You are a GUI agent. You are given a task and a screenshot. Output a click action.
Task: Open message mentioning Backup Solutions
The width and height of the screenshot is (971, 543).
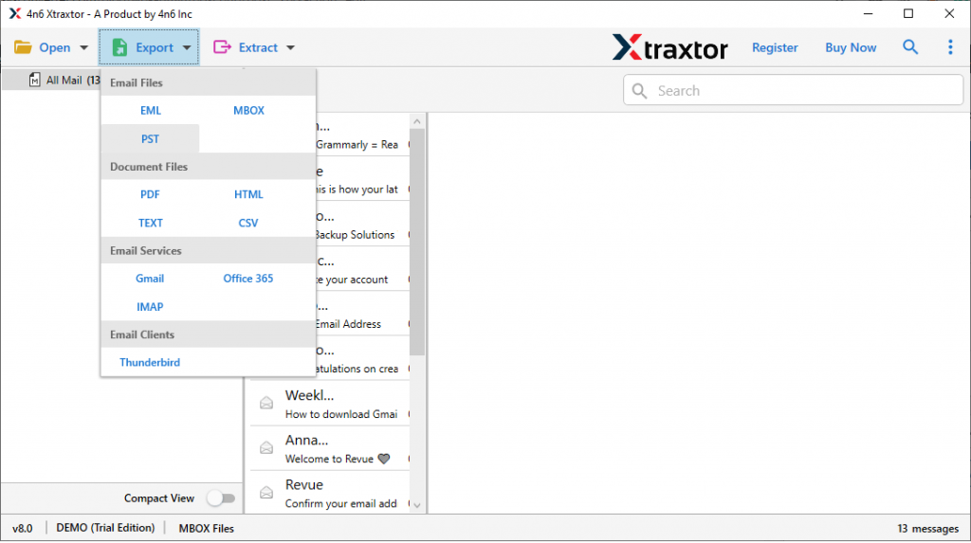(x=363, y=225)
